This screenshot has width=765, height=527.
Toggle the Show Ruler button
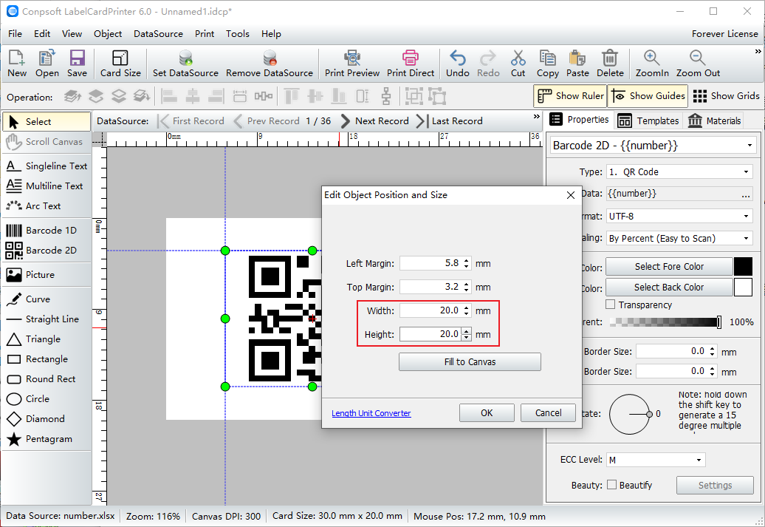[x=570, y=96]
